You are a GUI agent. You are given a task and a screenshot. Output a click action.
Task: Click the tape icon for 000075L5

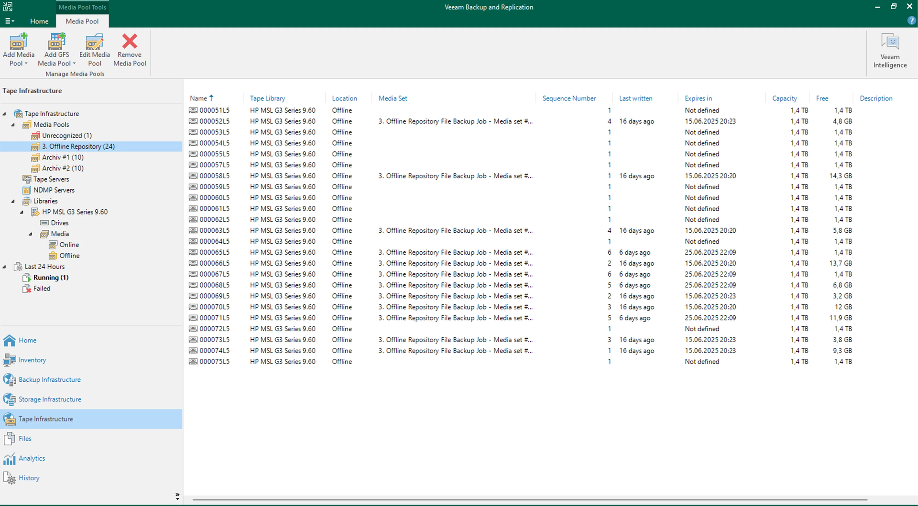193,362
